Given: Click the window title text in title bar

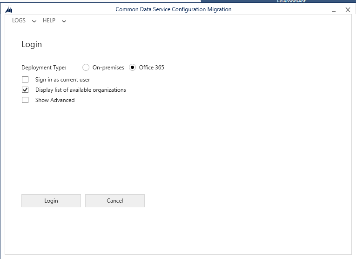Looking at the screenshot, I should click(x=173, y=9).
